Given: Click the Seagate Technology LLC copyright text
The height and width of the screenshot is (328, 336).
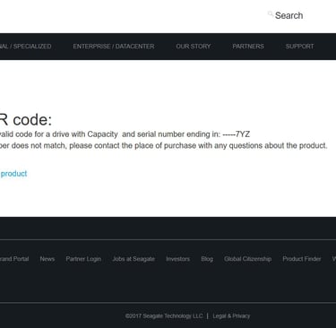Looking at the screenshot, I should coord(164,315).
